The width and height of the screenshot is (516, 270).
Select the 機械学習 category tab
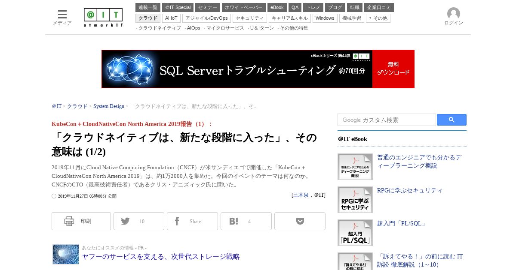(352, 18)
